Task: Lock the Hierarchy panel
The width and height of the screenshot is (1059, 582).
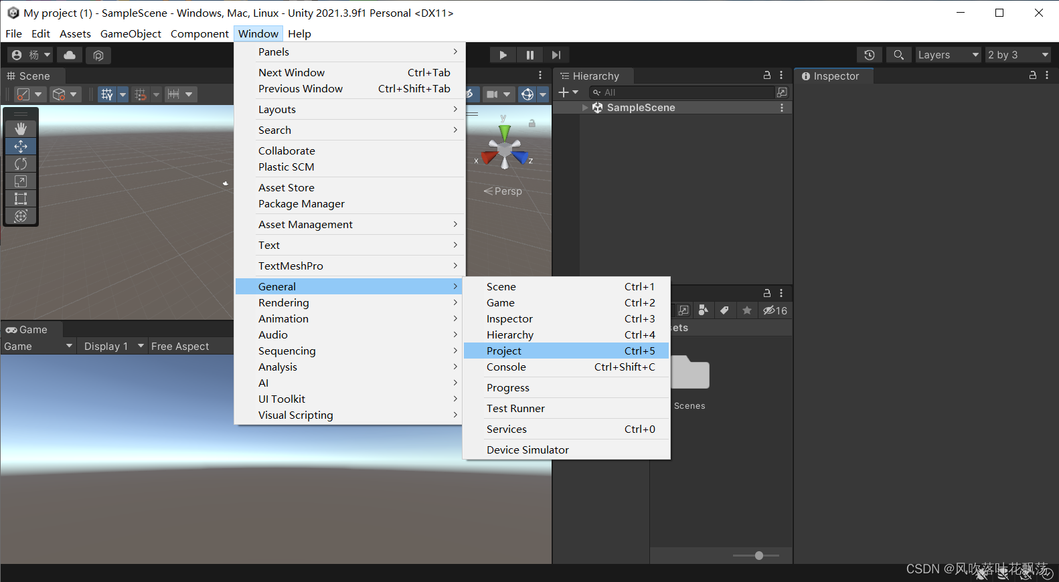Action: (767, 76)
